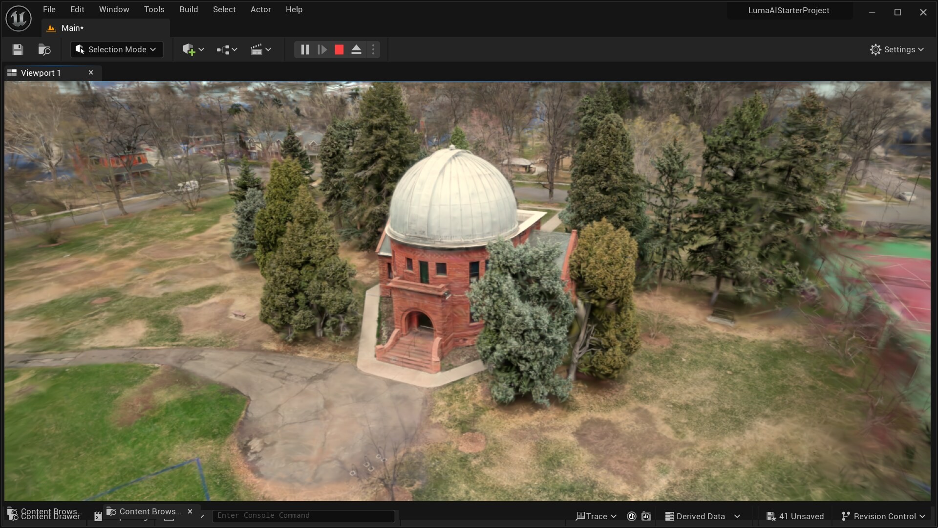Viewport: 938px width, 528px height.
Task: Click the Frame Skip step button
Action: tap(322, 49)
